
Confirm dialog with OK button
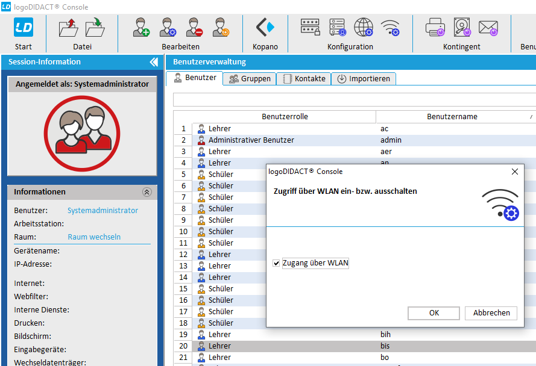pyautogui.click(x=434, y=313)
